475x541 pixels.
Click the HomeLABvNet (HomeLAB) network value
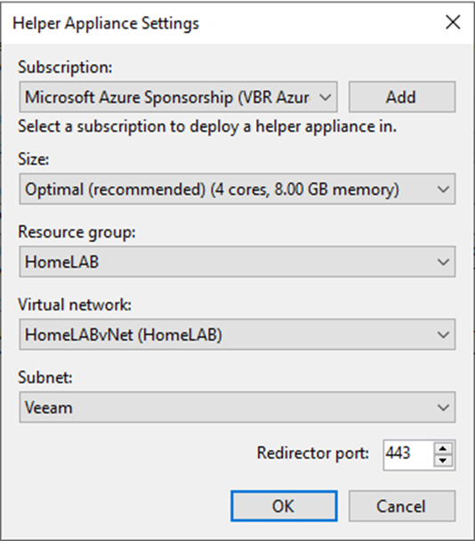(x=123, y=335)
